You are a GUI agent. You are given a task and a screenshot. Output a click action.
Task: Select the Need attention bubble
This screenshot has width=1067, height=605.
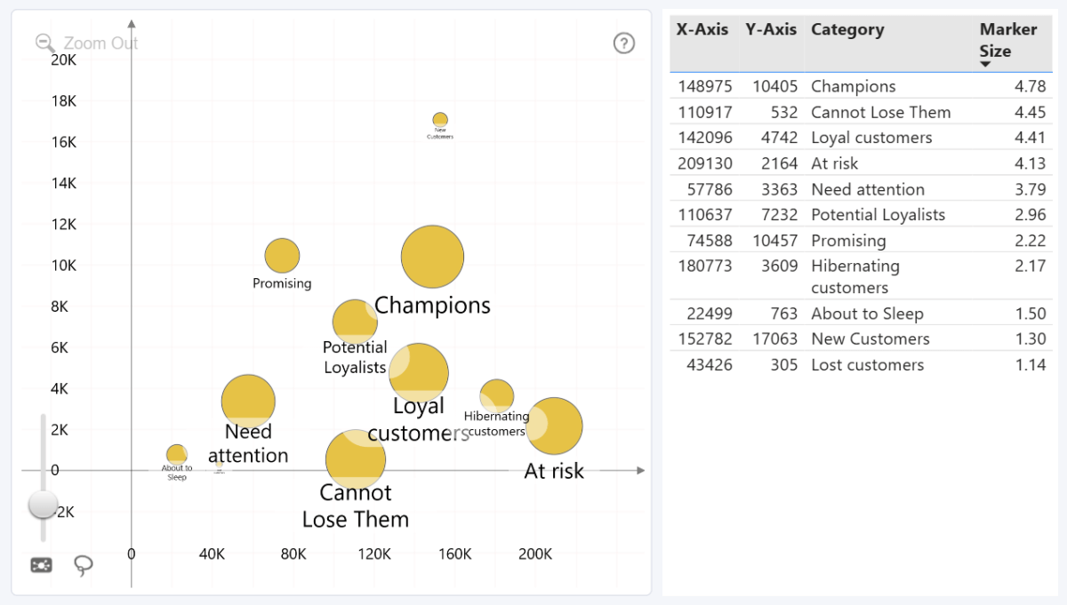pos(248,402)
